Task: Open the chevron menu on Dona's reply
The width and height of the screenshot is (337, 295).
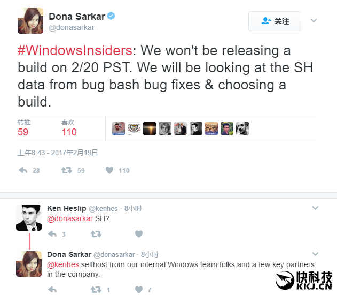Action: click(315, 254)
